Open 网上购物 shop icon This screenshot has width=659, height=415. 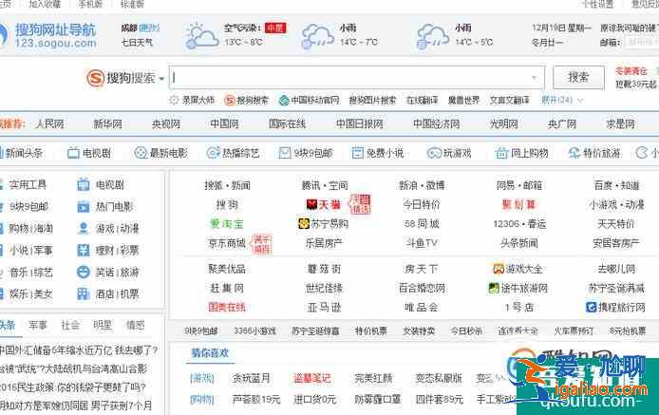pyautogui.click(x=501, y=153)
